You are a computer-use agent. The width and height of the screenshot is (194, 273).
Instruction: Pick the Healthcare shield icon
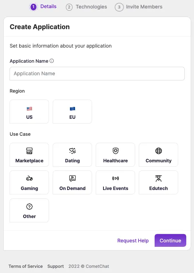(x=116, y=151)
